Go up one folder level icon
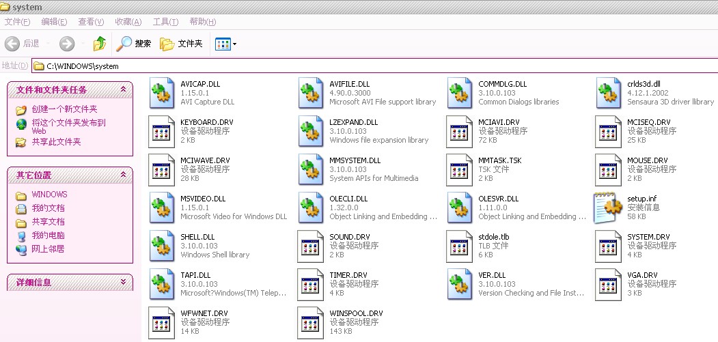The width and height of the screenshot is (718, 342). (x=99, y=44)
